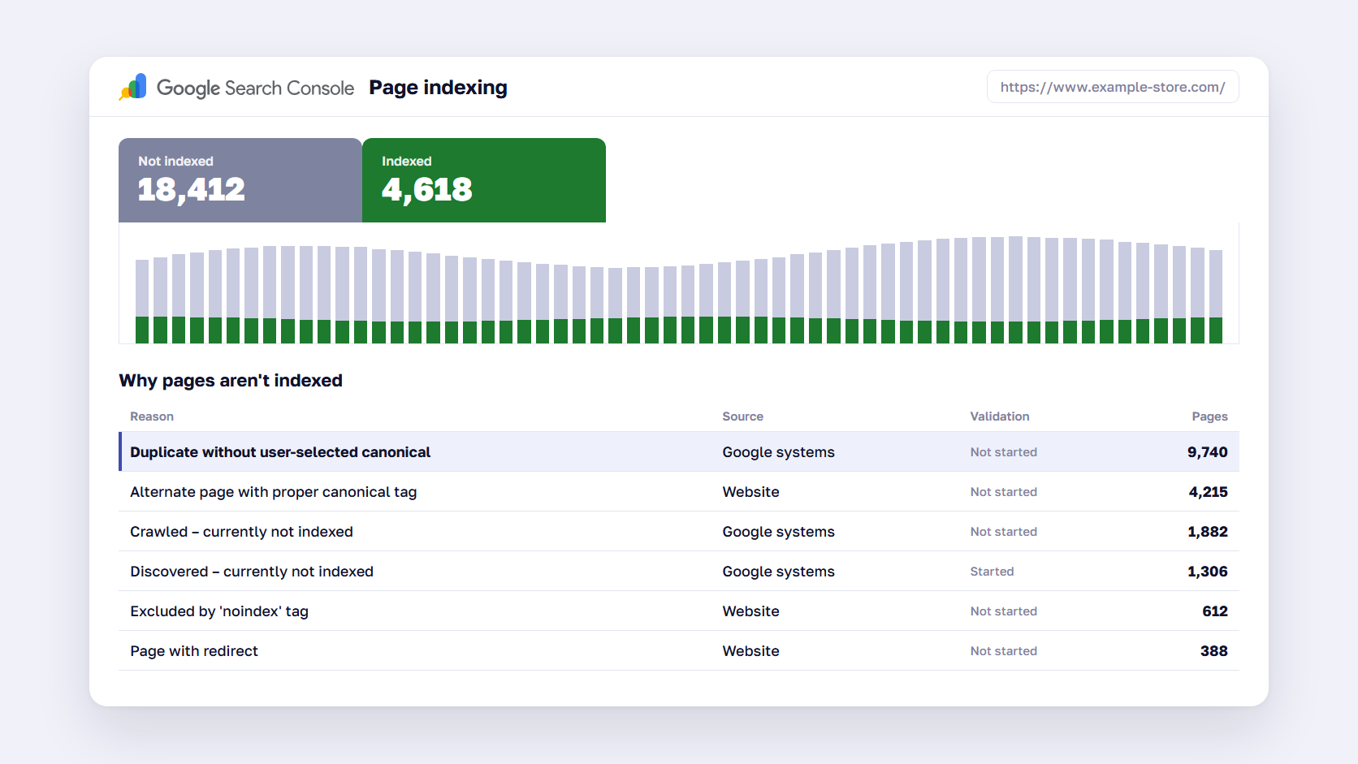Click the Google Search Console logo icon

133,87
